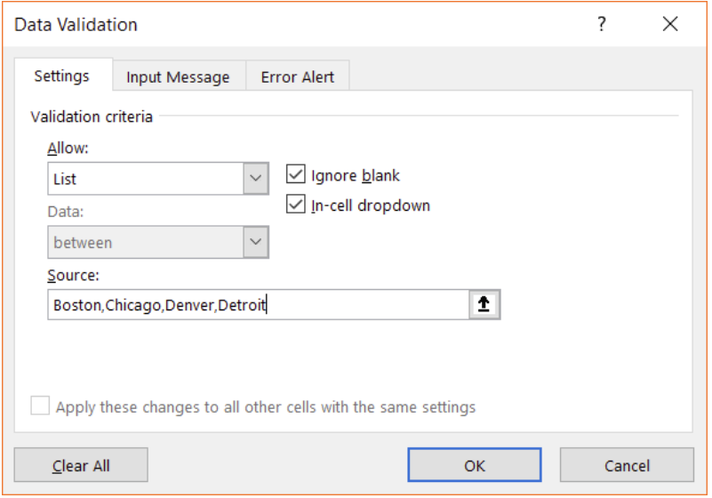Click the Source range selector arrow icon

coord(484,305)
